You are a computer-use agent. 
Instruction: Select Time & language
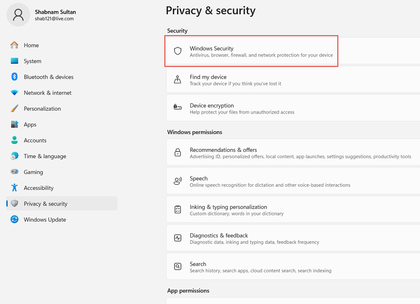(x=62, y=156)
